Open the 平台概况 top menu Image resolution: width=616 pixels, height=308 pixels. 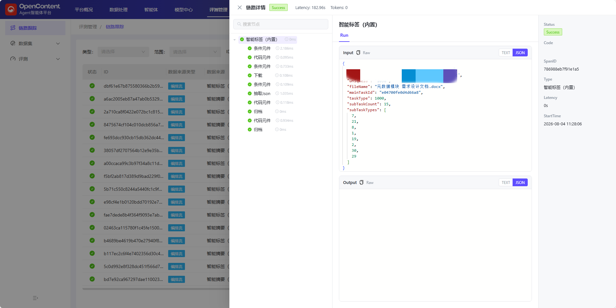pos(84,10)
